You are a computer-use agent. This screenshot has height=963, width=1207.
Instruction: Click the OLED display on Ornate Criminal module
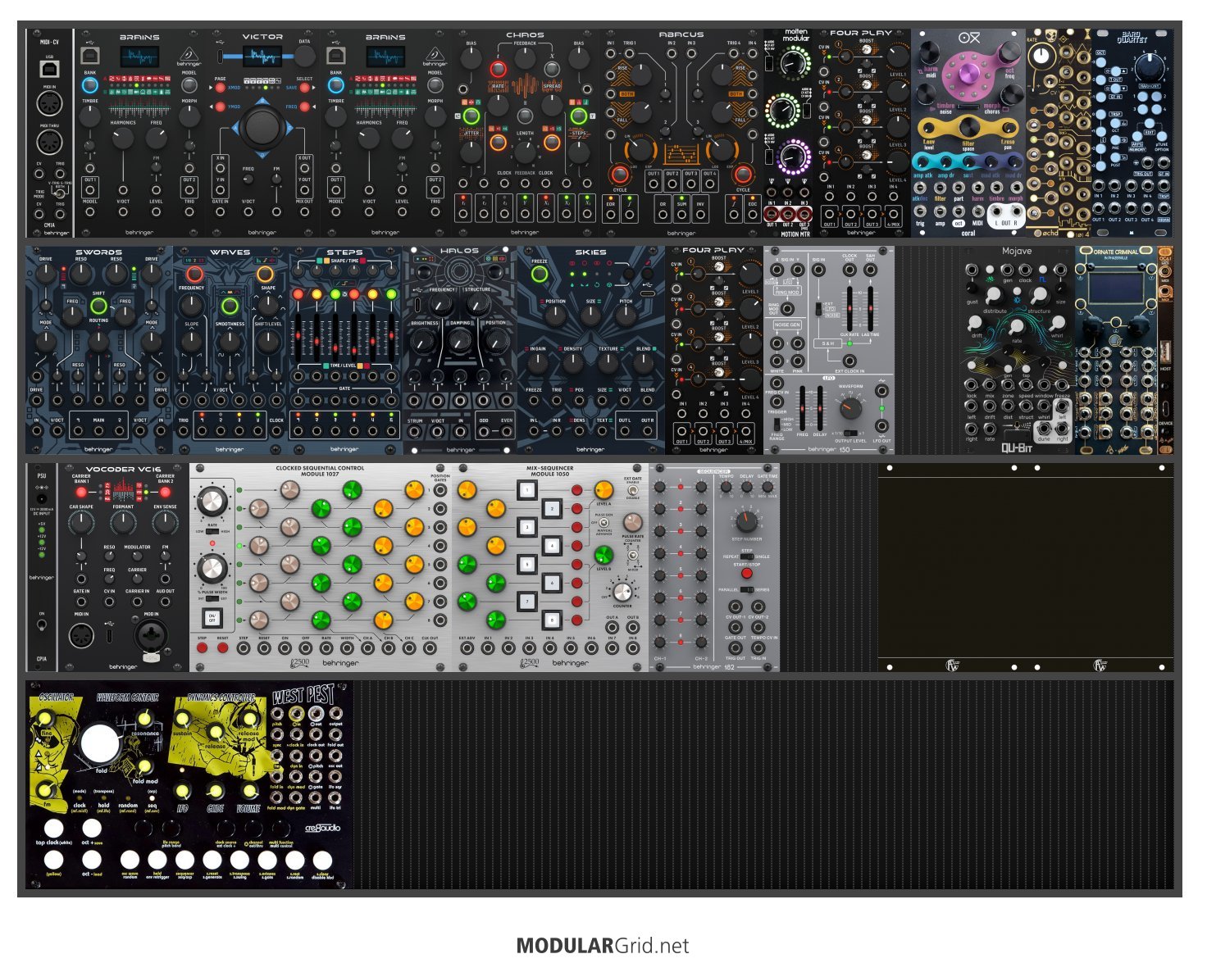point(1116,290)
